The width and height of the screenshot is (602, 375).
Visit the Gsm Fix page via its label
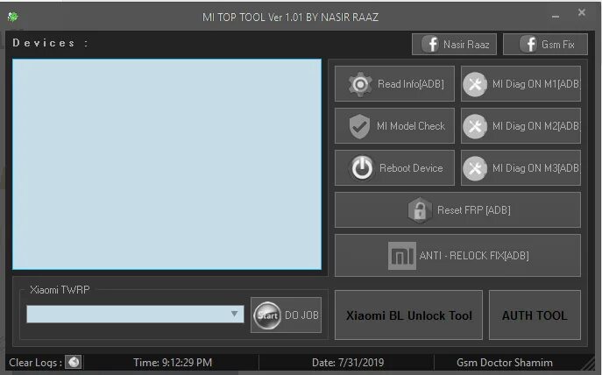(558, 45)
